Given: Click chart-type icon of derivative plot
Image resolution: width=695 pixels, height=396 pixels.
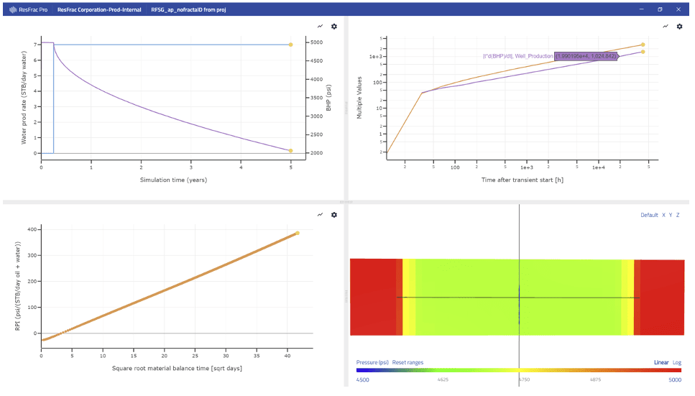Looking at the screenshot, I should pyautogui.click(x=666, y=27).
